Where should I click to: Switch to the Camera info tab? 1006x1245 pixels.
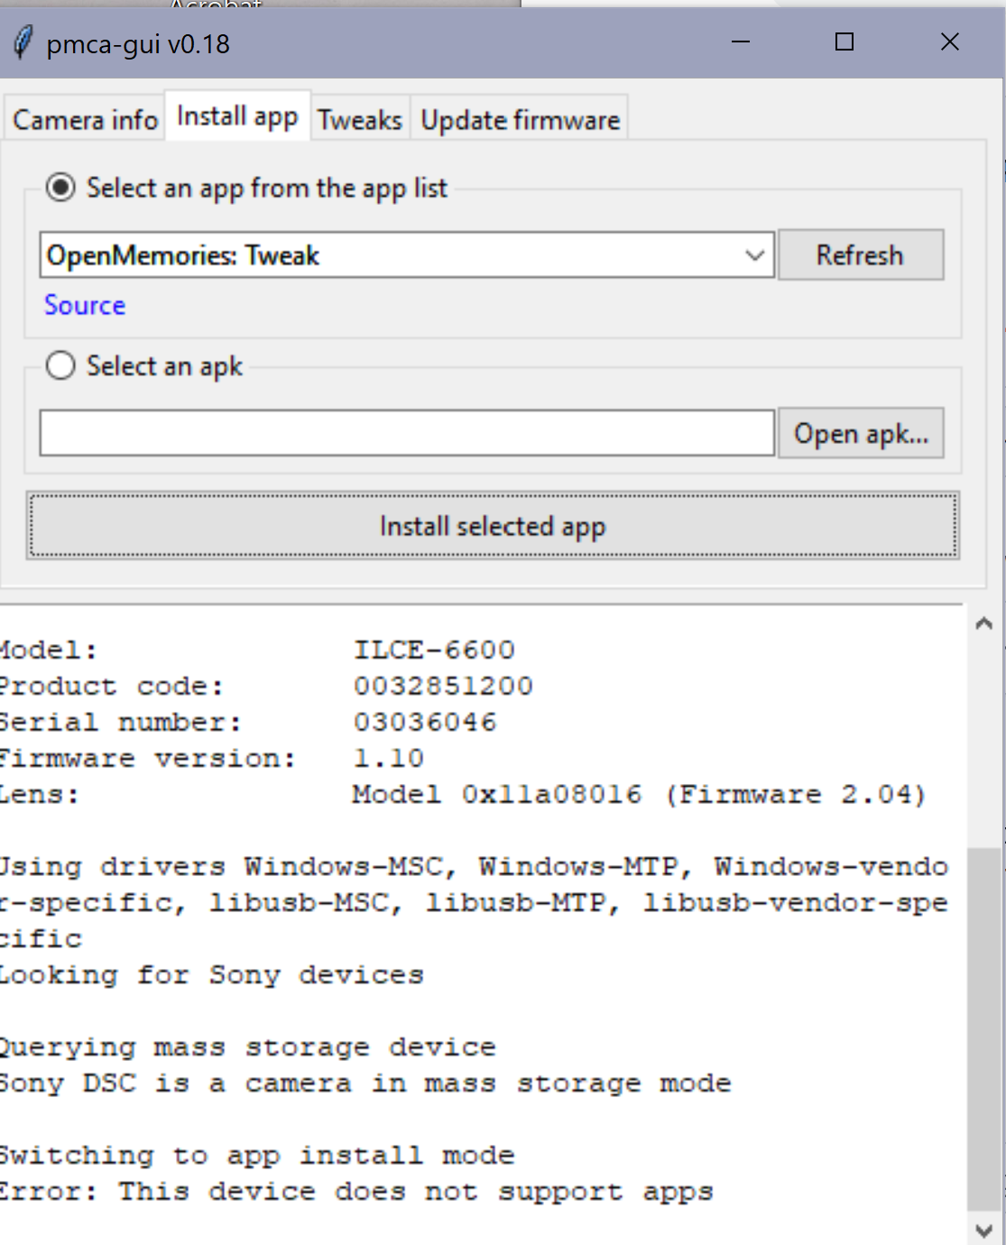click(84, 118)
